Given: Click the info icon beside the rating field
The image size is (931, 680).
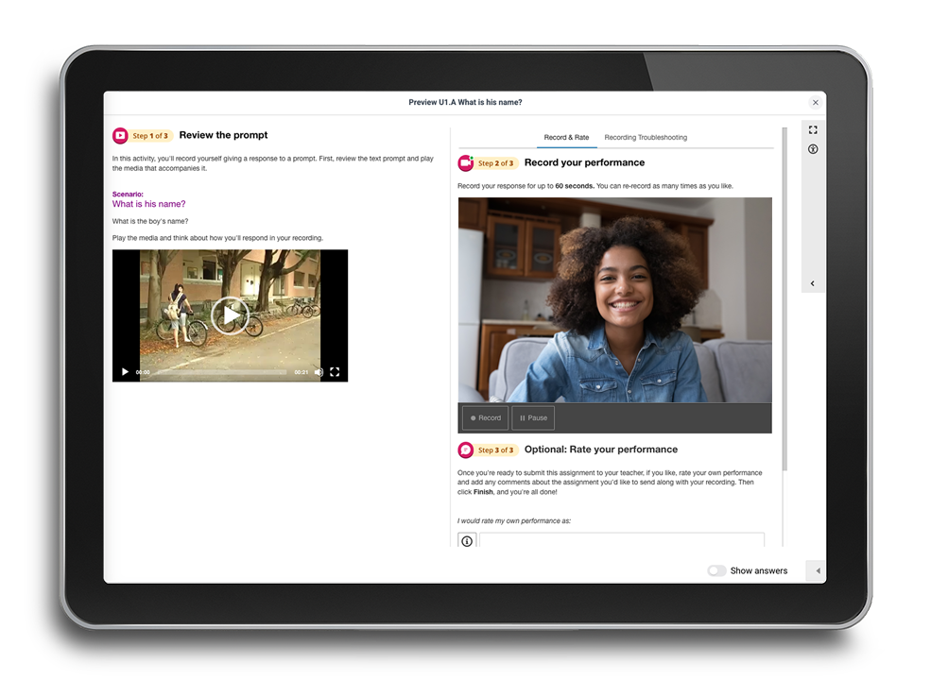Looking at the screenshot, I should click(466, 540).
